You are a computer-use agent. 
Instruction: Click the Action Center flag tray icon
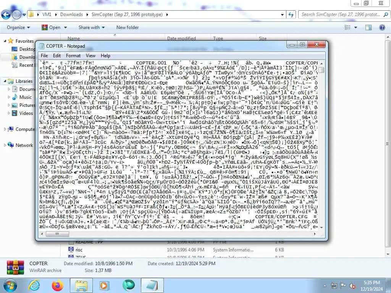[x=343, y=286]
